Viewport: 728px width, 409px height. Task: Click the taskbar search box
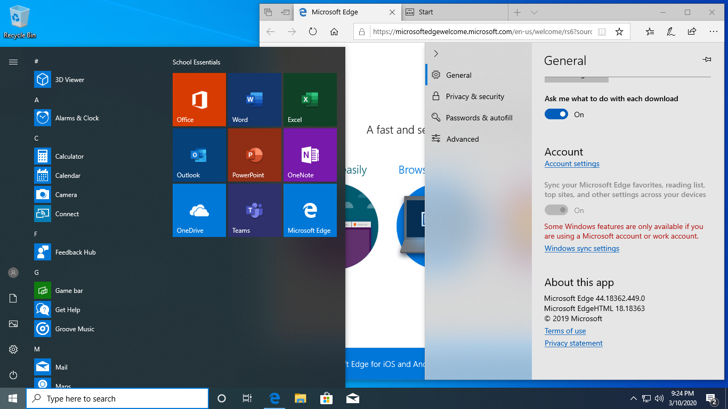[117, 398]
